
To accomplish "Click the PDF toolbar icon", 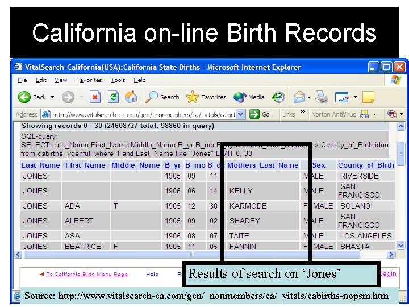I will pyautogui.click(x=392, y=114).
